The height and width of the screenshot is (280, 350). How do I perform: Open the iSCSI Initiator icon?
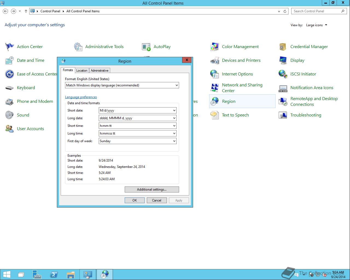[283, 74]
